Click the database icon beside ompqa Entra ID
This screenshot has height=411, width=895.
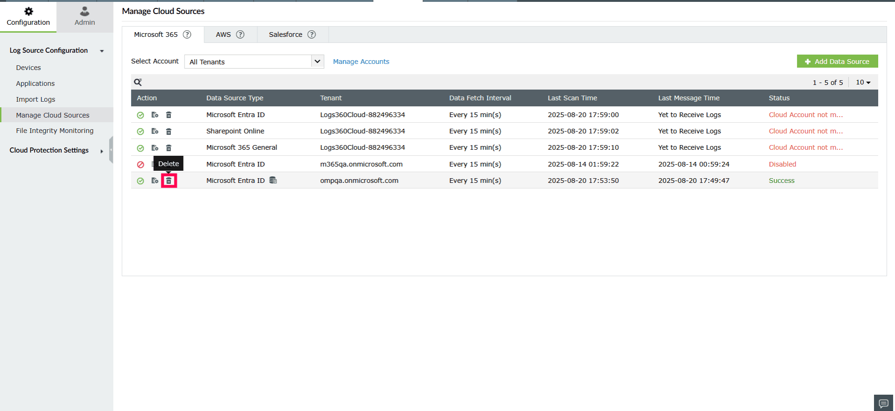point(273,180)
